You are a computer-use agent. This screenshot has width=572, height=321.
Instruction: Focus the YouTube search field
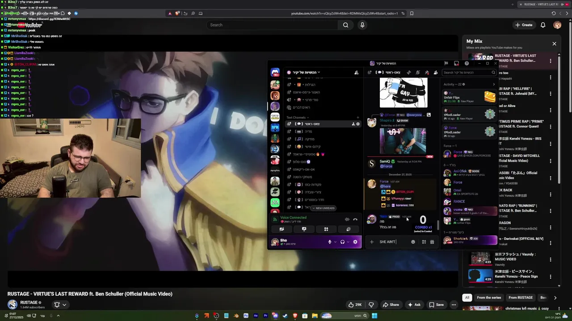(273, 25)
